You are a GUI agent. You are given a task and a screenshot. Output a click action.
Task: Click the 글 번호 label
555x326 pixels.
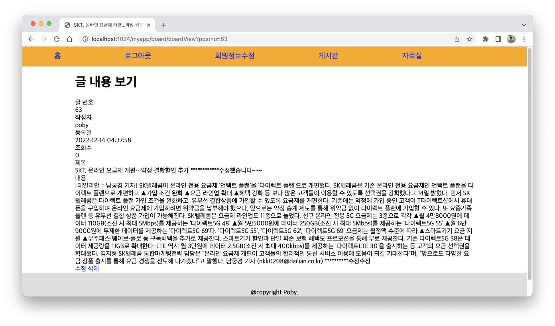(84, 102)
